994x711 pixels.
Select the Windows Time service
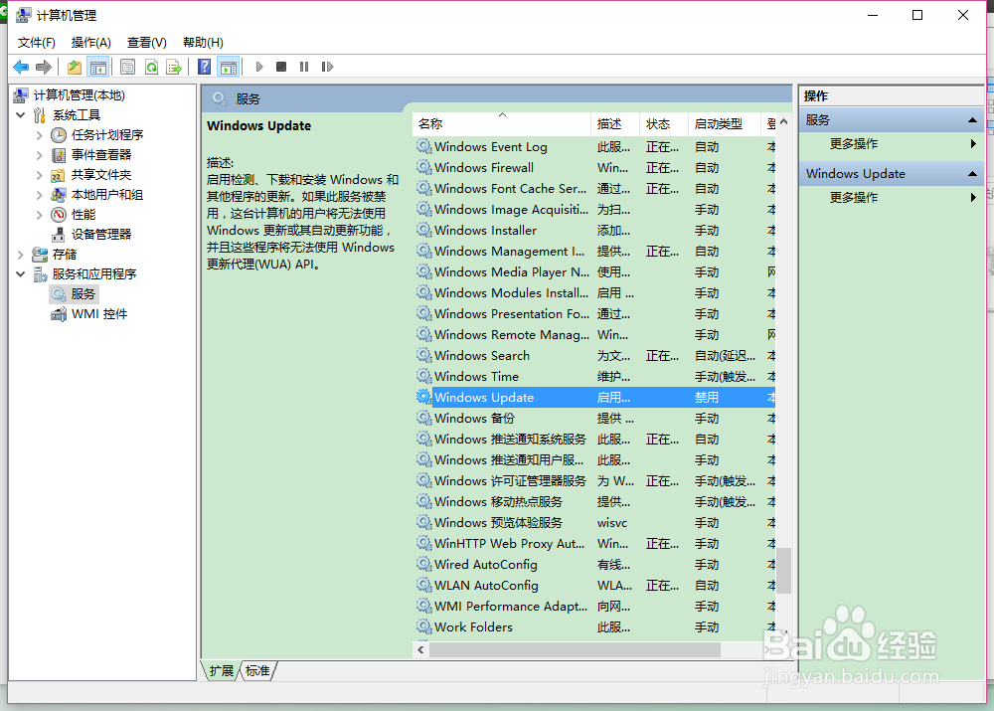(476, 377)
